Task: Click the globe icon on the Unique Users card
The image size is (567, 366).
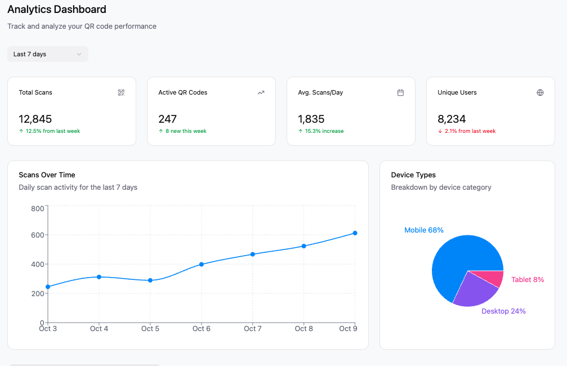Action: (x=540, y=92)
